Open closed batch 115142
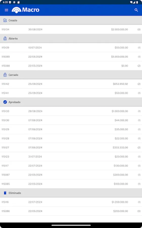Screen dimensions: 142x228 71,84
